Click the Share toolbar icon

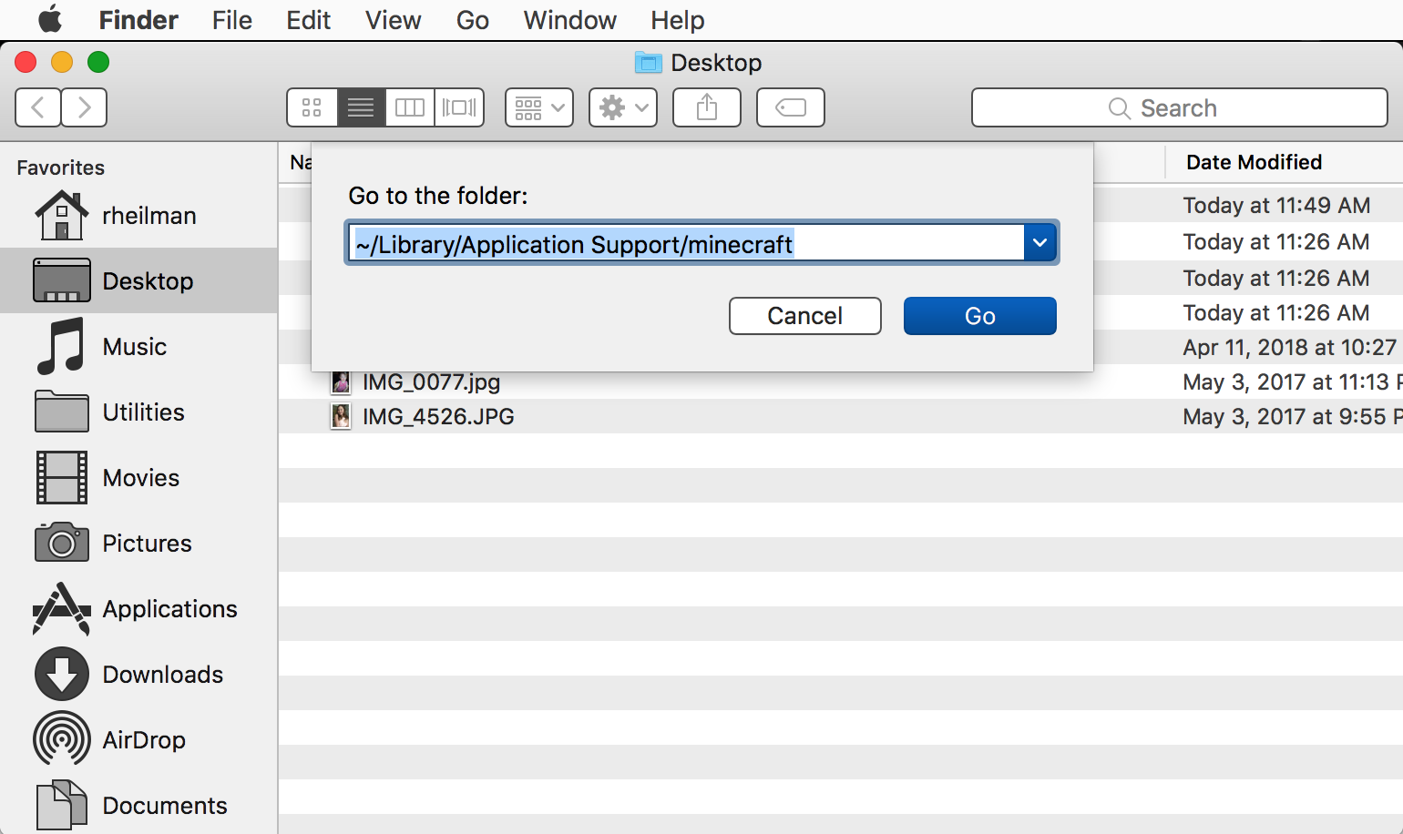click(707, 107)
